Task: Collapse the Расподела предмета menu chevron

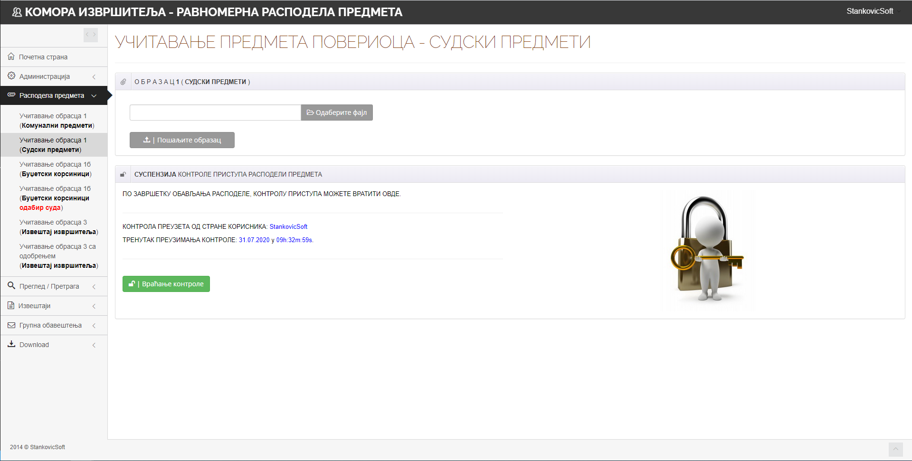Action: click(94, 96)
